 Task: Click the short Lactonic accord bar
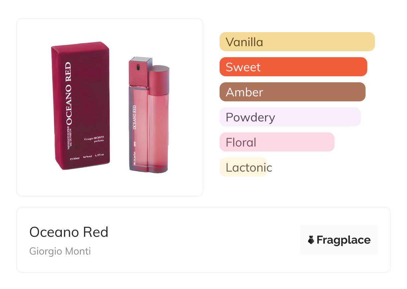pos(243,167)
